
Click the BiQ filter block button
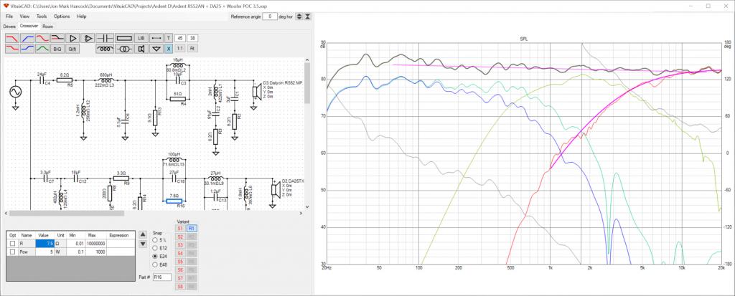click(x=57, y=49)
